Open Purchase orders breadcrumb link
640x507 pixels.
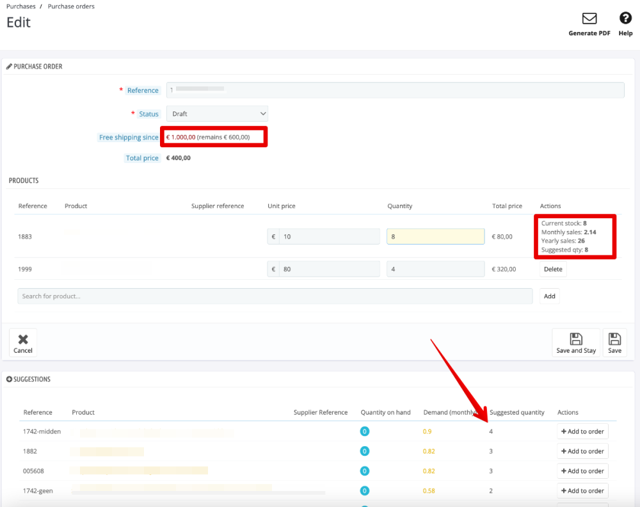[71, 6]
